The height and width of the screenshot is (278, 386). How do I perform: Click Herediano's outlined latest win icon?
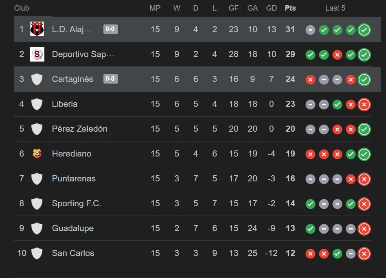364,154
